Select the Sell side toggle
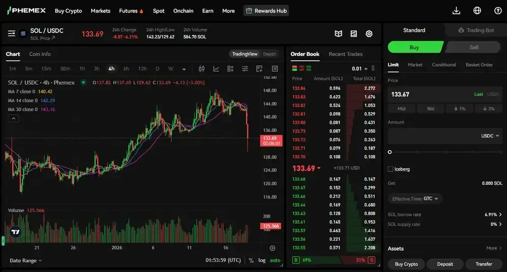 coord(474,47)
